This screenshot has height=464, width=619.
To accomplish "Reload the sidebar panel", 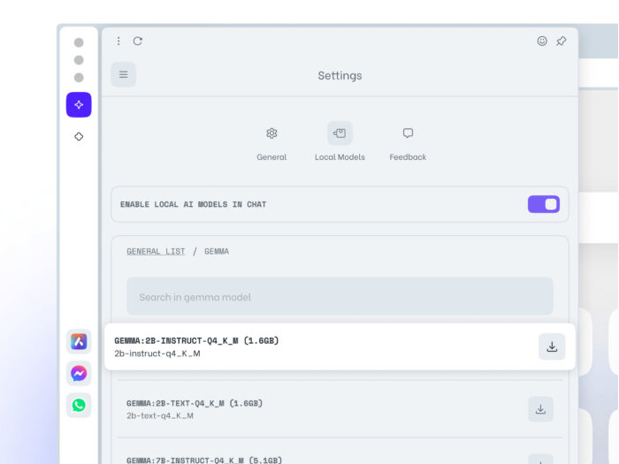I will [137, 41].
